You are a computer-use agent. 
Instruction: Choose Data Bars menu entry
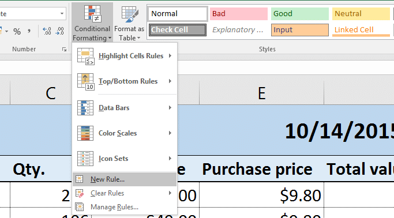pyautogui.click(x=125, y=108)
